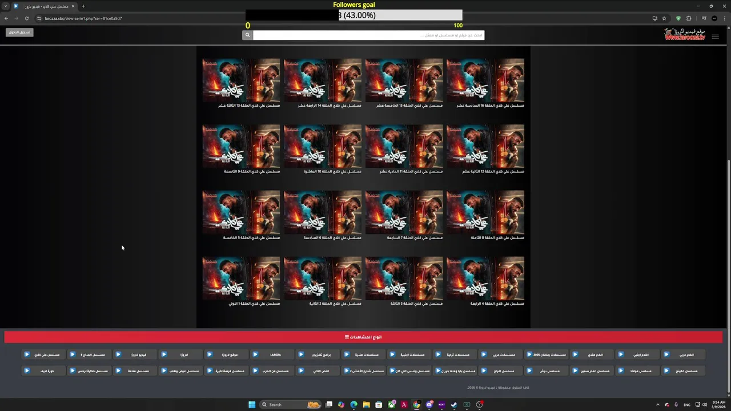This screenshot has width=731, height=411.
Task: Open Discord from the taskbar
Action: coord(429,405)
